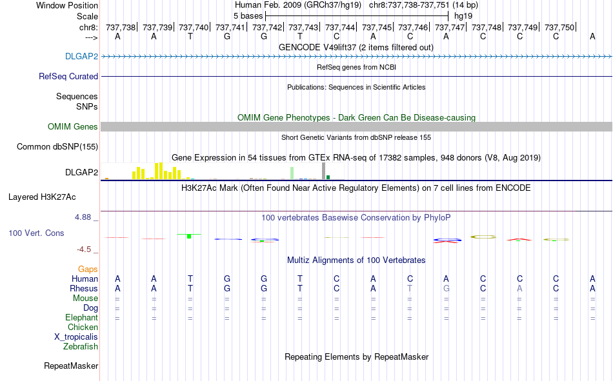Open the blue DLGAP2 GENCODE track label
The width and height of the screenshot is (613, 381).
tap(81, 56)
